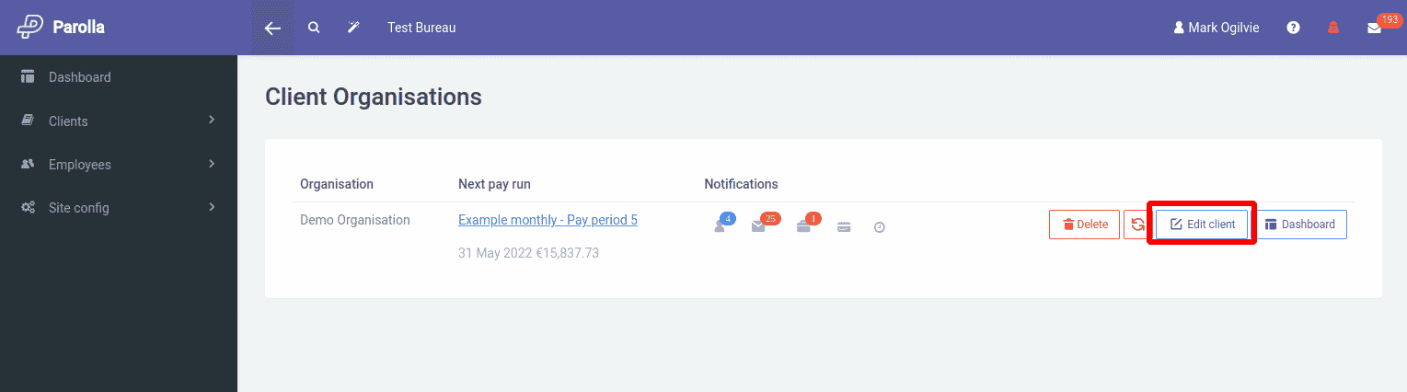Expand the Site config sidebar menu
Image resolution: width=1407 pixels, height=392 pixels.
tap(118, 207)
